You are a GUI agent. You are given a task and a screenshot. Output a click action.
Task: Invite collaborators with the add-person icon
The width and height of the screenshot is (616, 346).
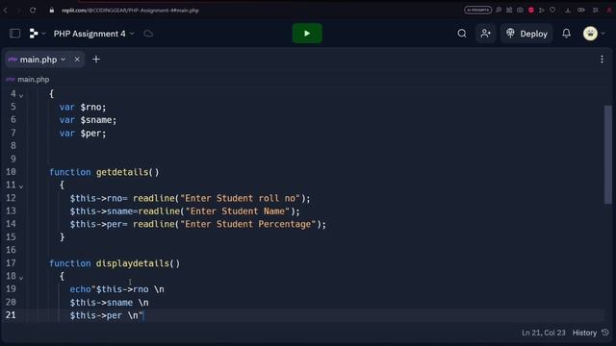[x=485, y=34]
